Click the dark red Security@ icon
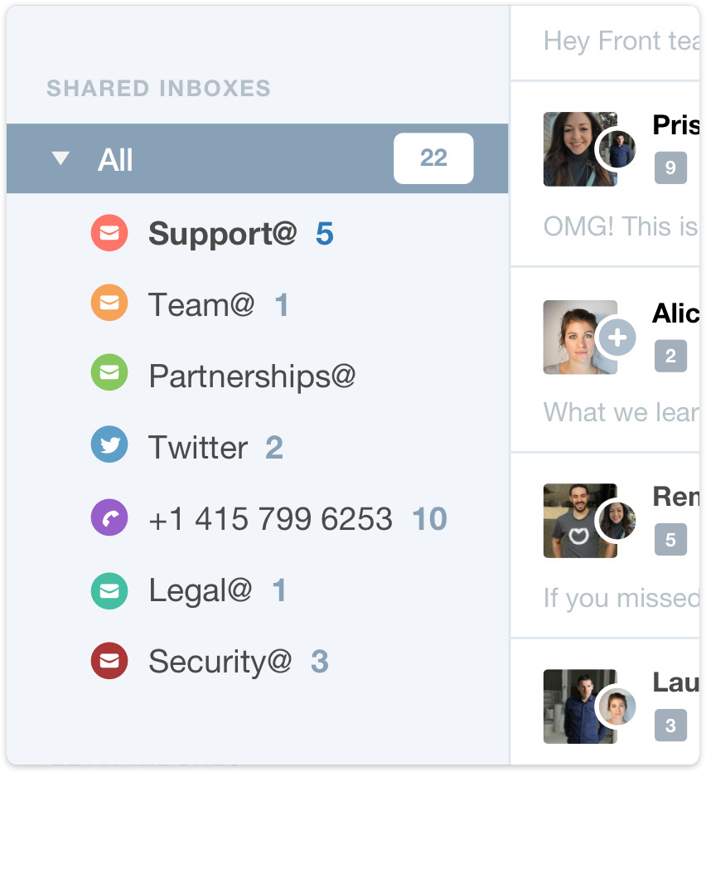The image size is (706, 874). click(109, 662)
